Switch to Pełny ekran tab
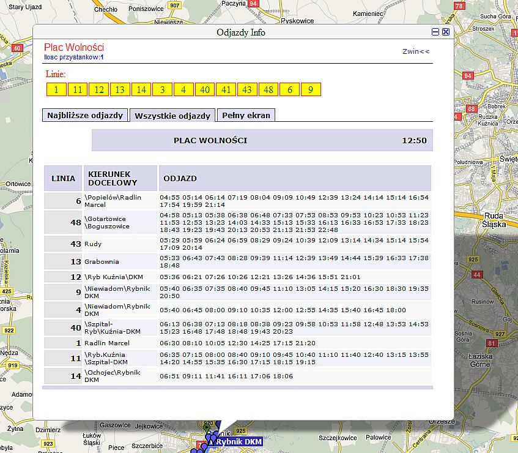Screen dimensions: 518x453 [246, 115]
